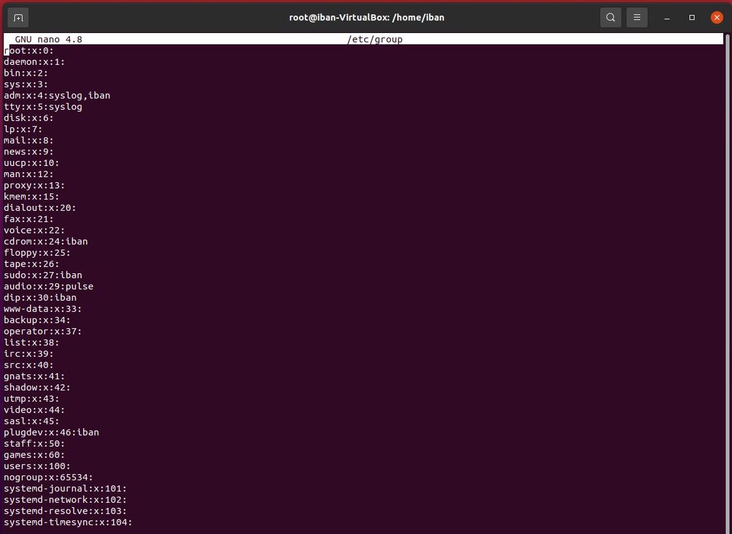Screen dimensions: 732x534
Task: Click the /etc/group filename in the nano header
Action: [375, 39]
